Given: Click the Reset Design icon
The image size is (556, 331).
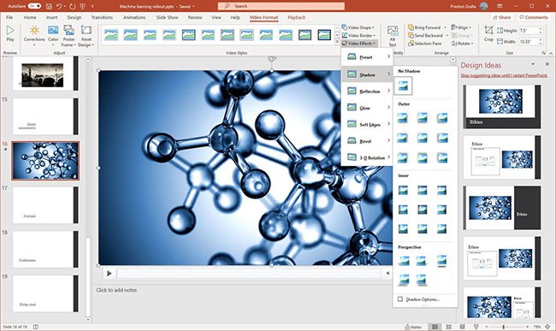Looking at the screenshot, I should 86,31.
